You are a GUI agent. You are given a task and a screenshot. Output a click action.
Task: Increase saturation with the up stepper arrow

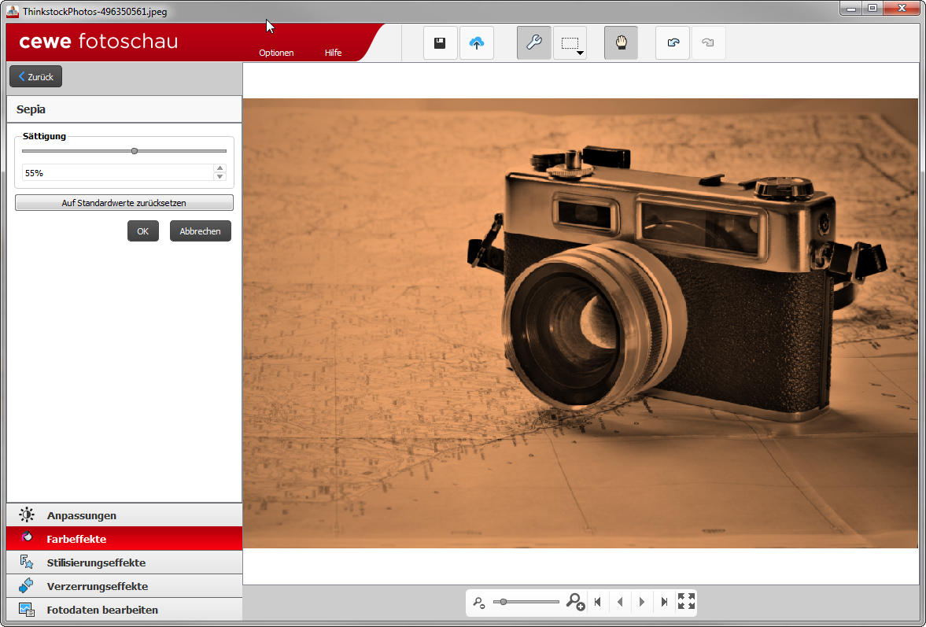[220, 168]
